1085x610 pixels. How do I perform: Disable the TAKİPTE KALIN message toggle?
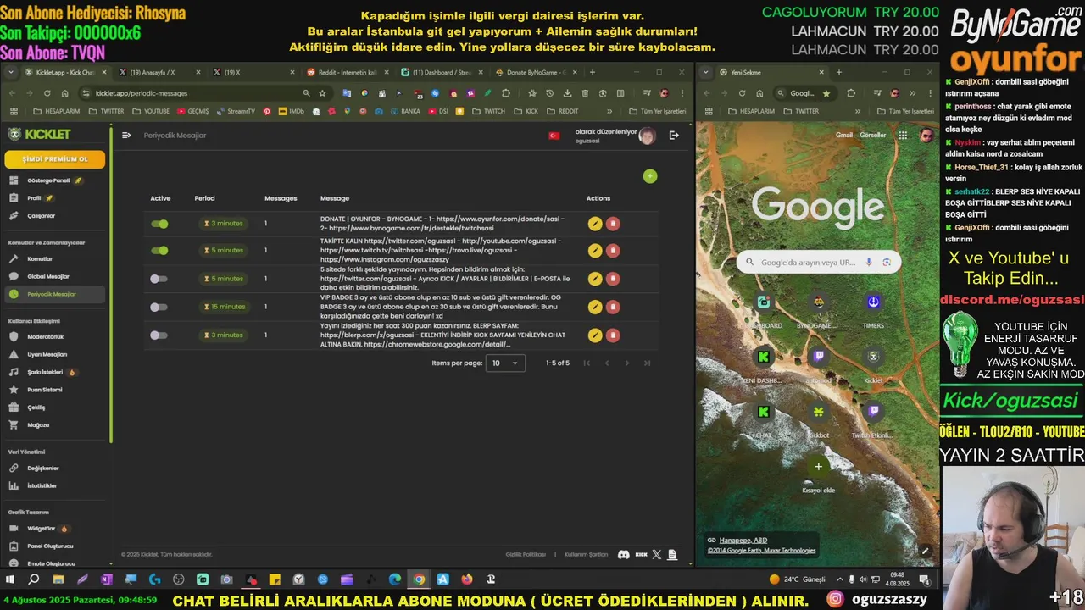tap(159, 251)
